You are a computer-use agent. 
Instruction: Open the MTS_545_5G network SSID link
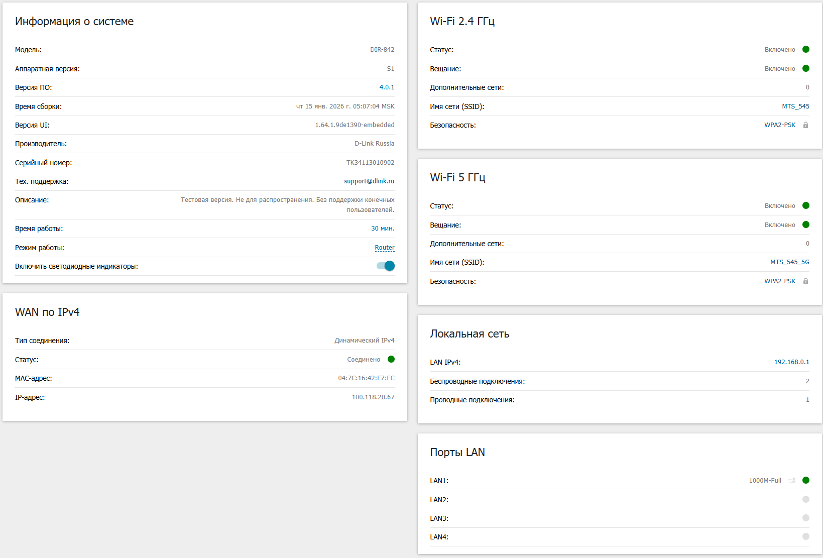789,262
